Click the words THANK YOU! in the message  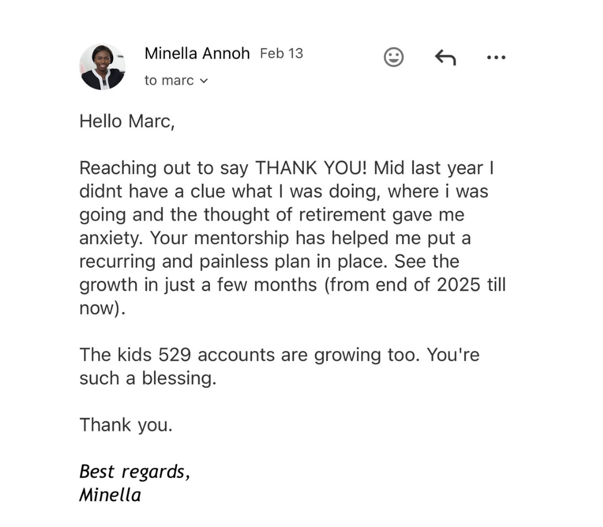[311, 168]
